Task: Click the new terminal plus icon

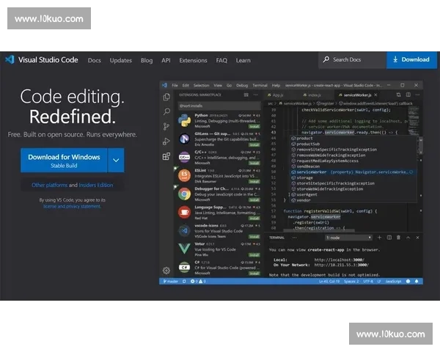Action: coord(379,238)
